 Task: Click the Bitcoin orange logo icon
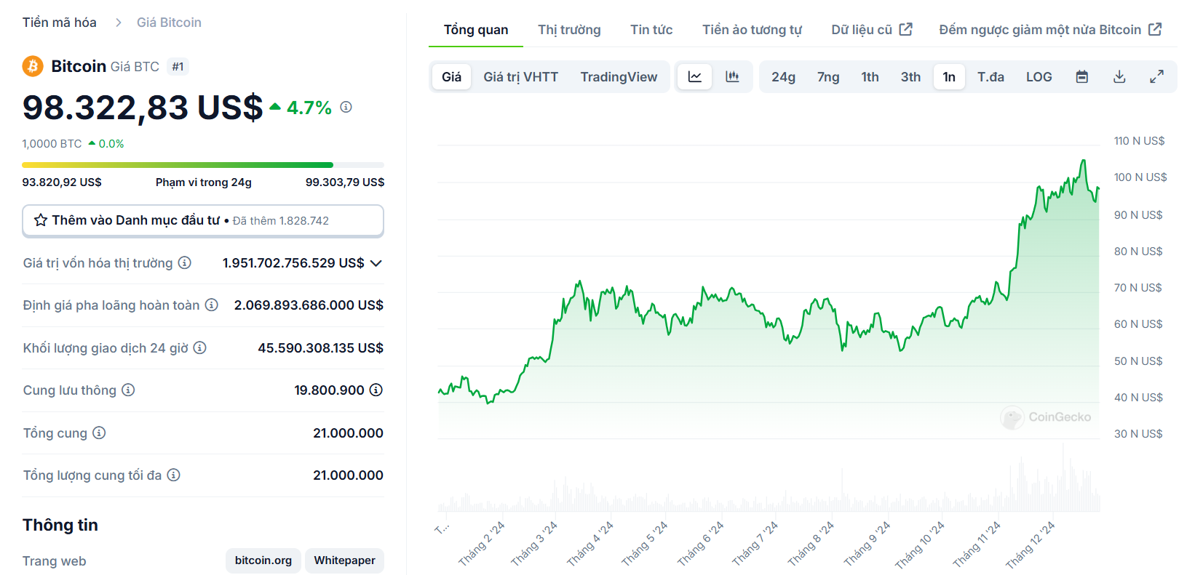[33, 66]
